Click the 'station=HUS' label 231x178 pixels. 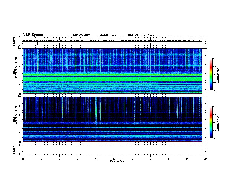[x=108, y=35]
